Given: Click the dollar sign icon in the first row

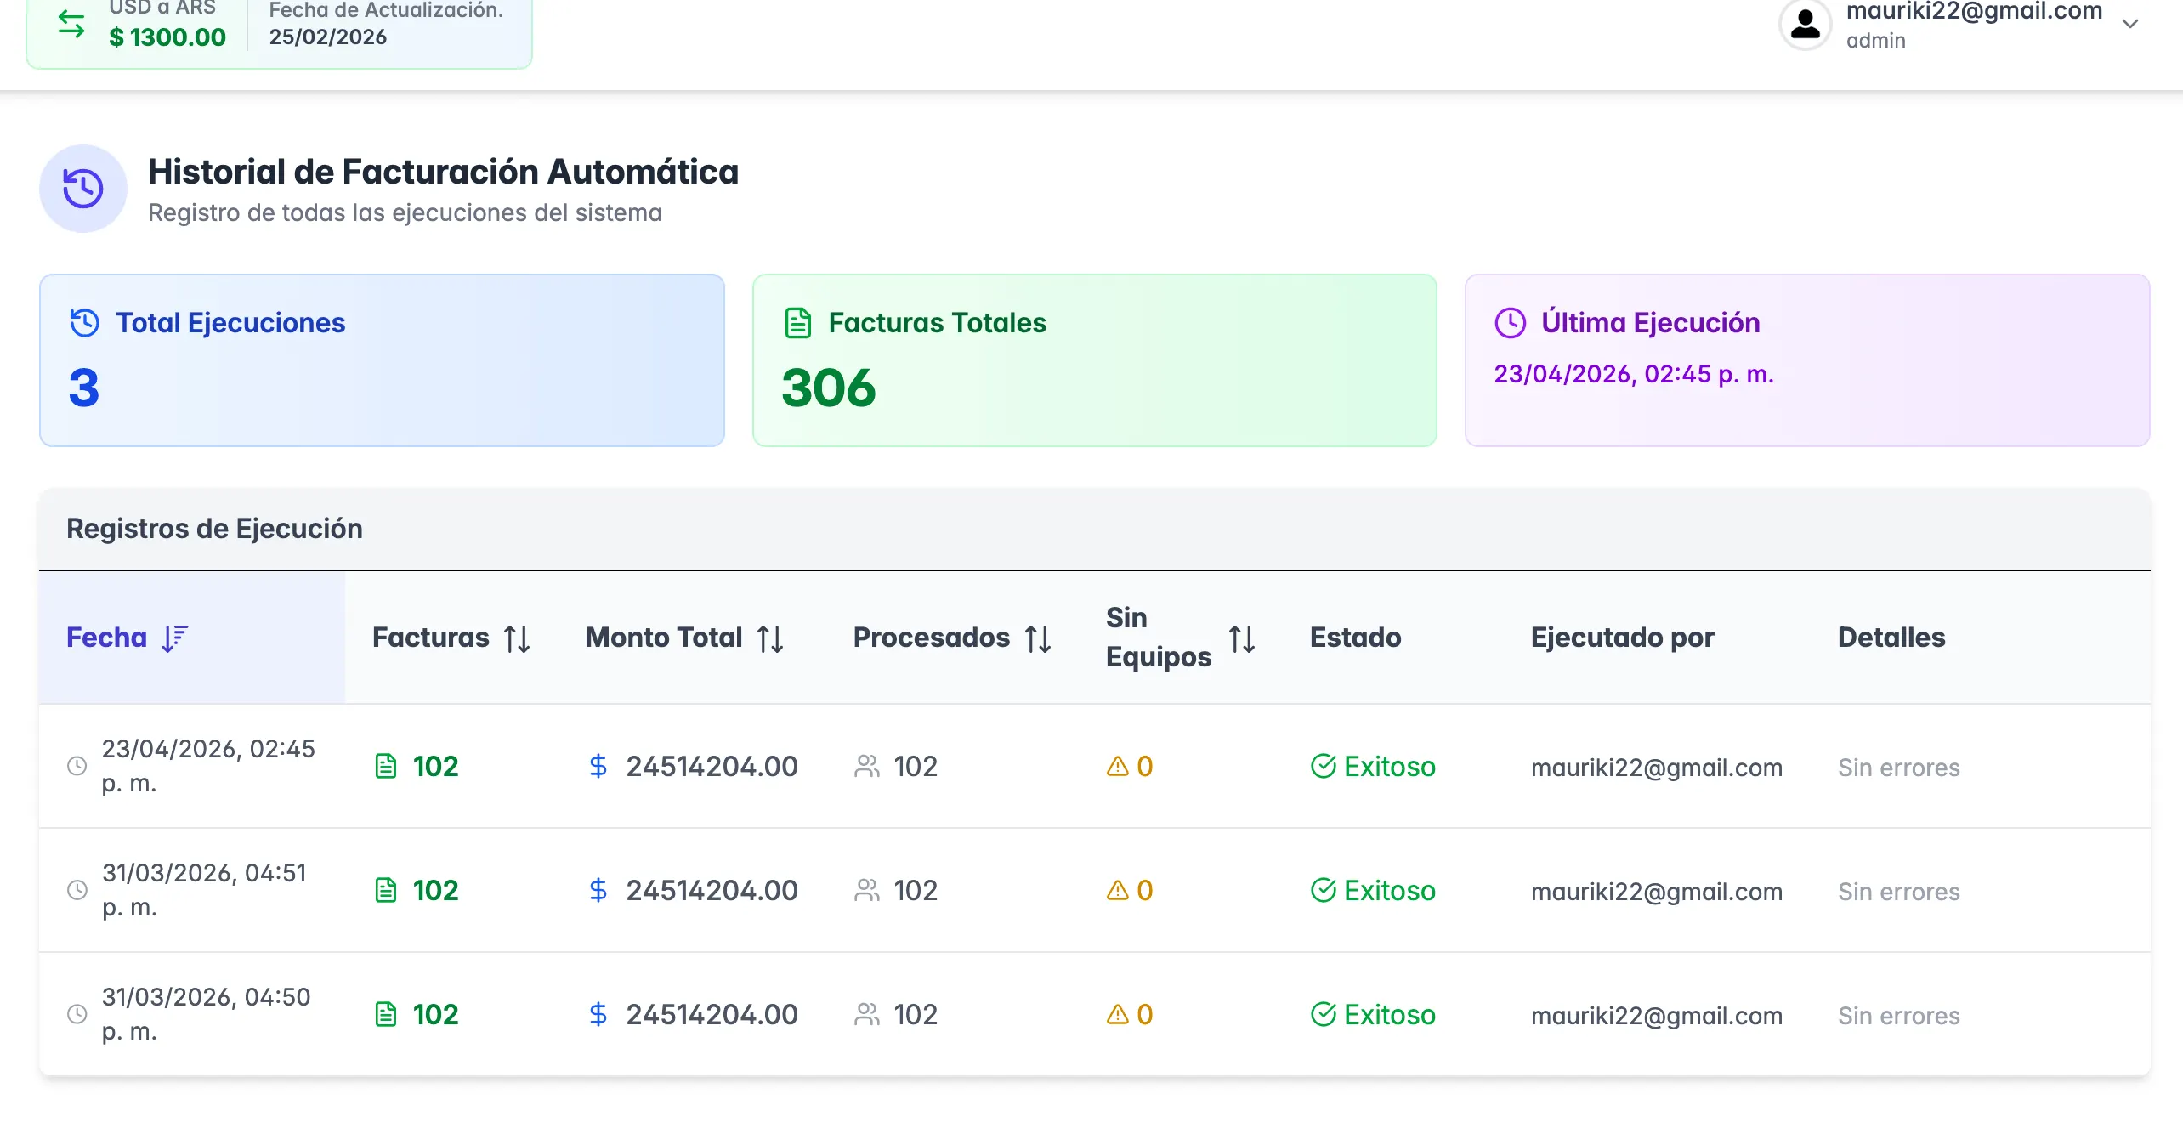Looking at the screenshot, I should [x=598, y=767].
